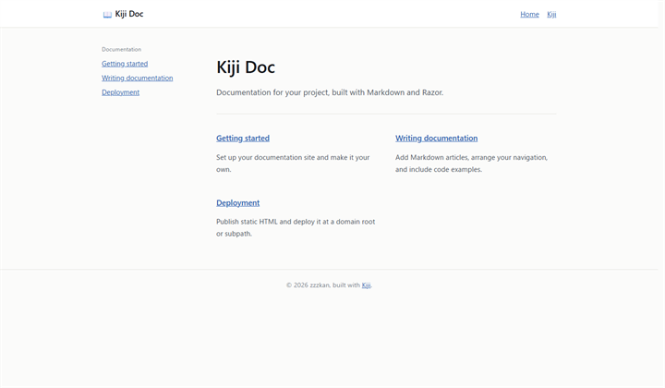The width and height of the screenshot is (665, 388).
Task: Click the text 'Set up your documentation site'
Action: [265, 157]
